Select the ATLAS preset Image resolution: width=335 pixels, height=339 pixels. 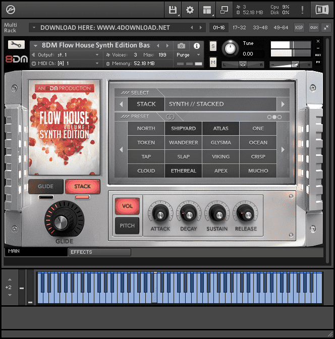(220, 129)
